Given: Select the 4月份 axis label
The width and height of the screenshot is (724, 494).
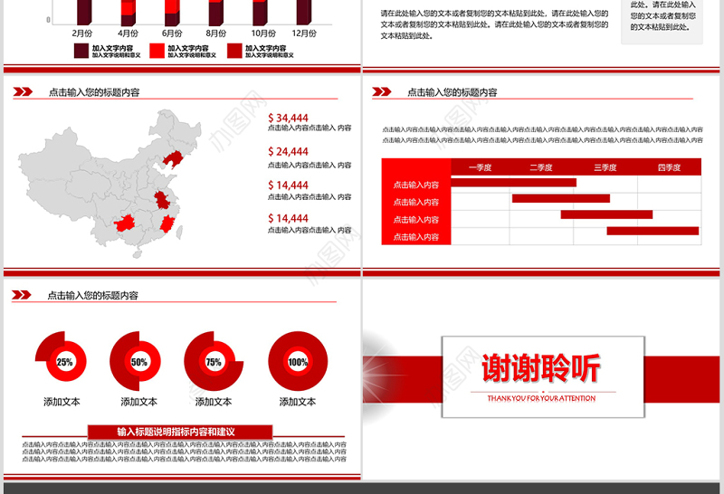Looking at the screenshot, I should coord(128,33).
